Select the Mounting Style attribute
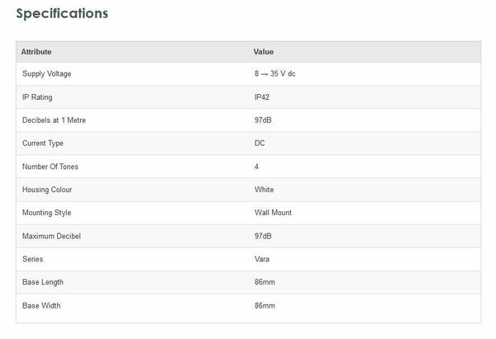This screenshot has width=496, height=339. click(47, 213)
